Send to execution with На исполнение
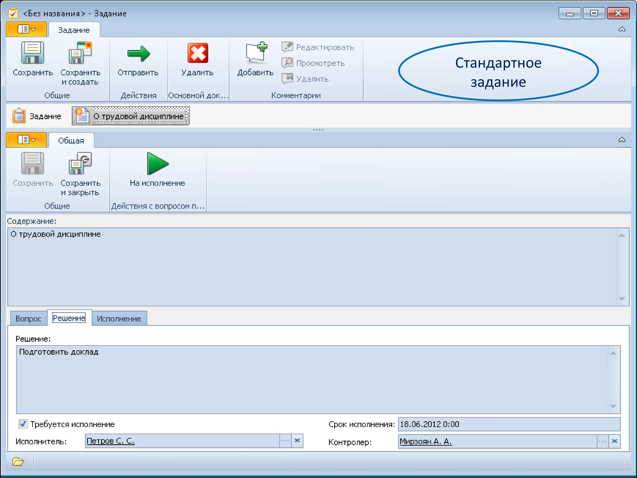This screenshot has height=478, width=637. tap(157, 164)
